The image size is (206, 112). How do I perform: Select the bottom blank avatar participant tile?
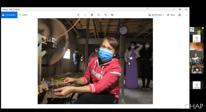point(197,85)
